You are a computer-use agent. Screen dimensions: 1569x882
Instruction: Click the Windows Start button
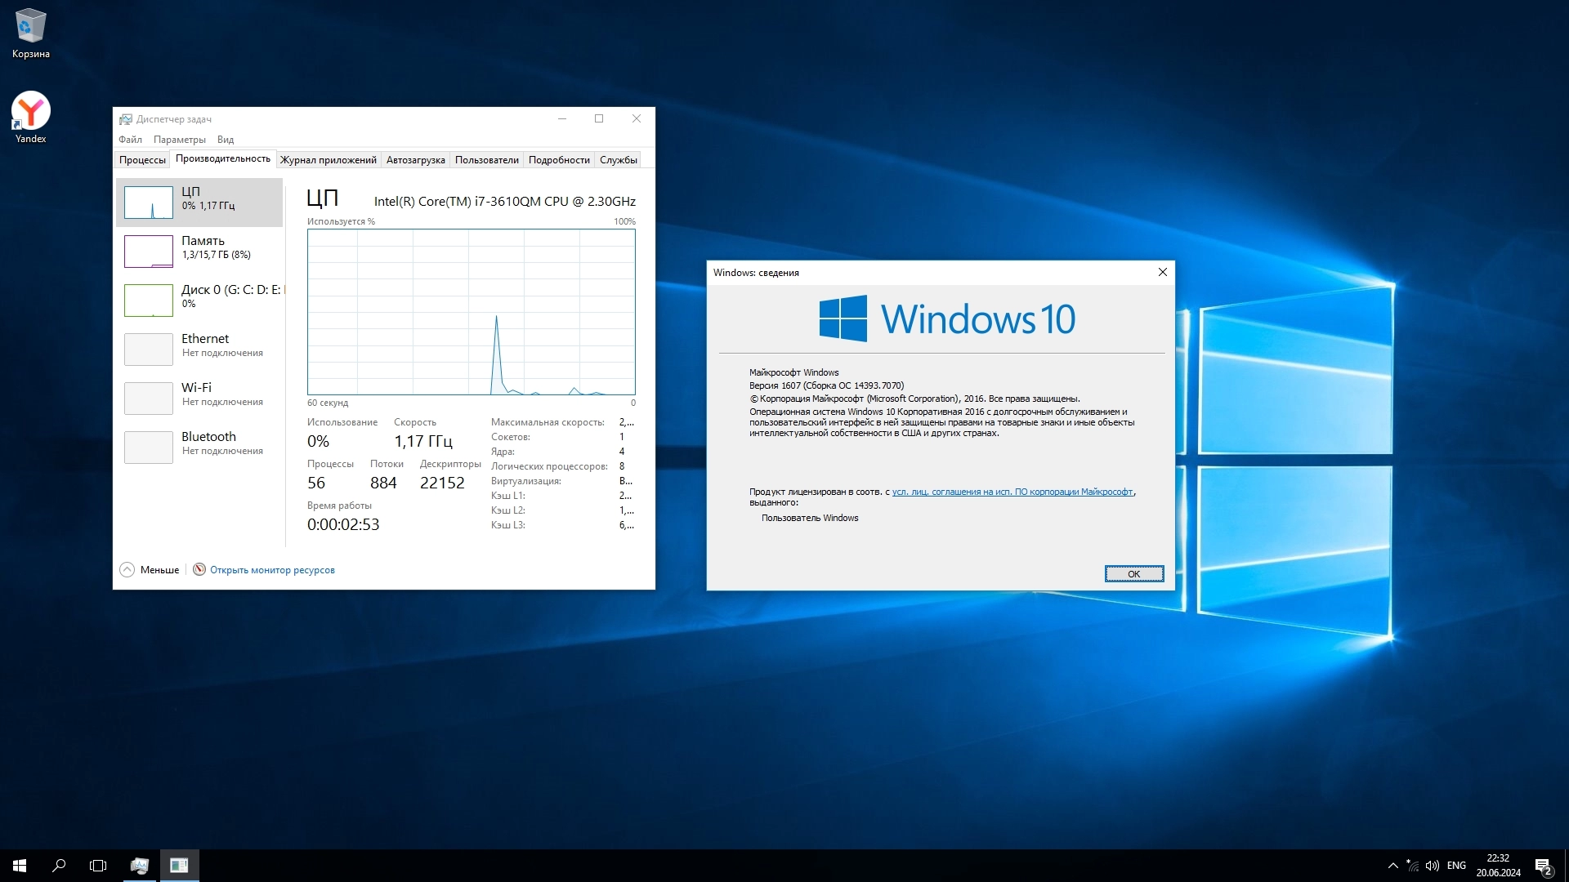point(20,866)
